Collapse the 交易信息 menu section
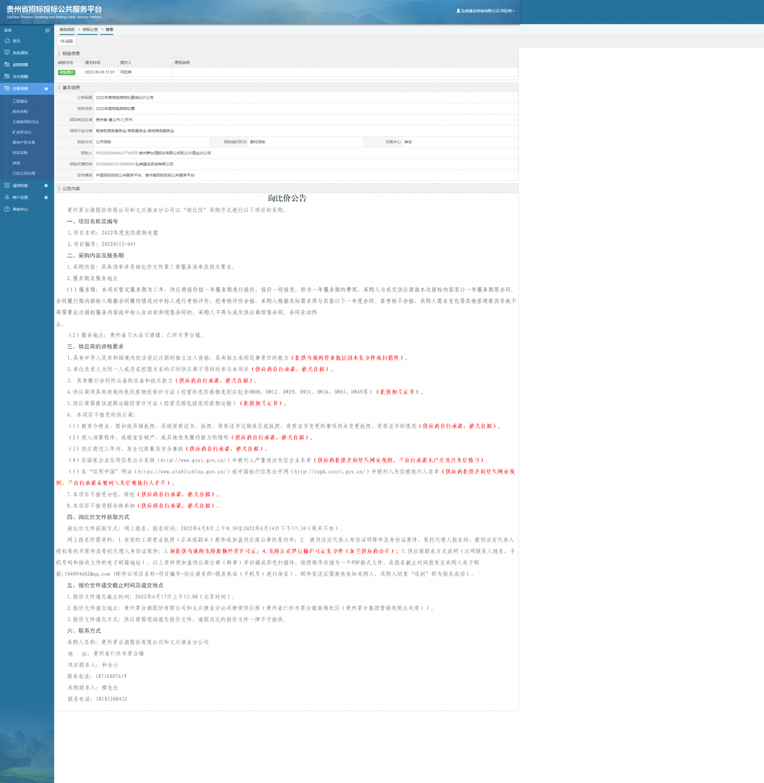This screenshot has width=764, height=783. tap(46, 88)
